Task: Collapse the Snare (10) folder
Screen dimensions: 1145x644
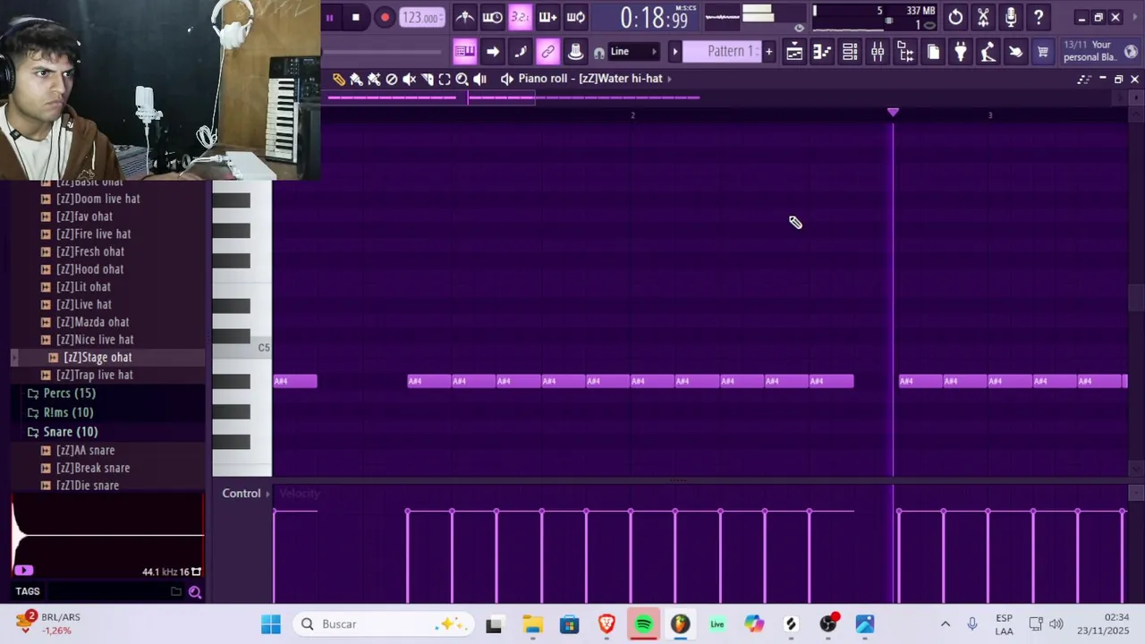Action: pos(70,432)
